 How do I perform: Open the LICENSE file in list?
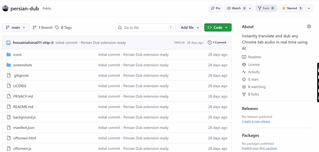click(x=20, y=86)
